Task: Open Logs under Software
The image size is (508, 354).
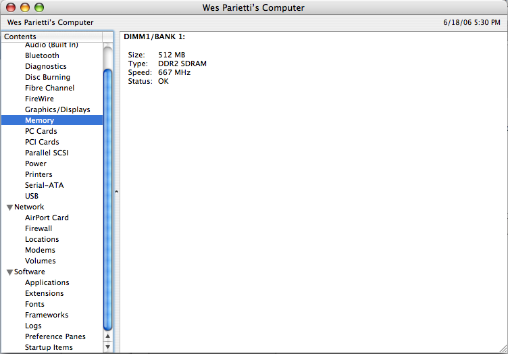Action: [33, 326]
